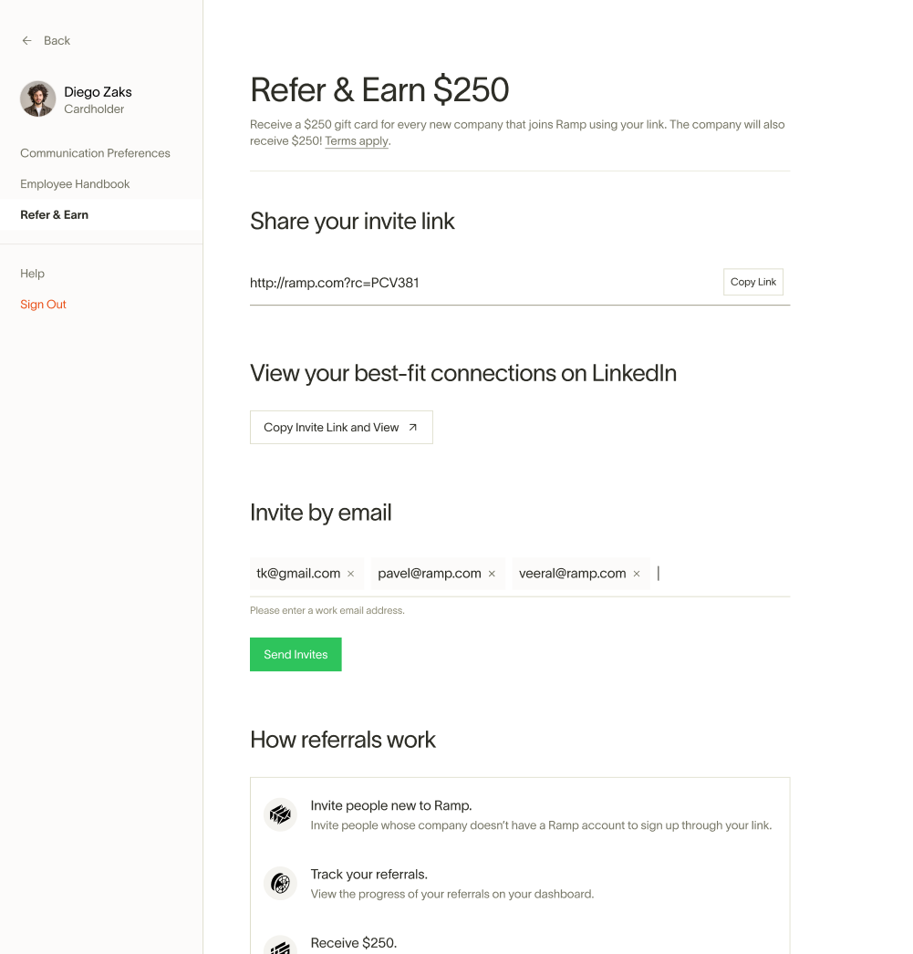Open Communication Preferences in sidebar
913x954 pixels.
point(95,153)
